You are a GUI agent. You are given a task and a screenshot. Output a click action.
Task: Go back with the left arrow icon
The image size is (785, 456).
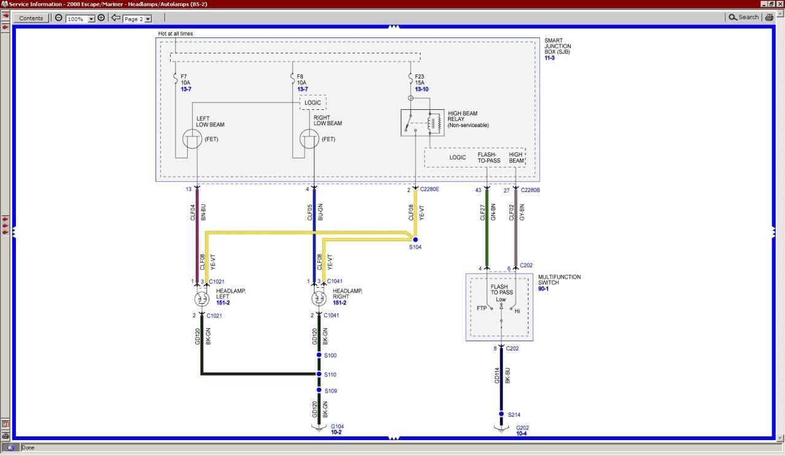pos(115,18)
